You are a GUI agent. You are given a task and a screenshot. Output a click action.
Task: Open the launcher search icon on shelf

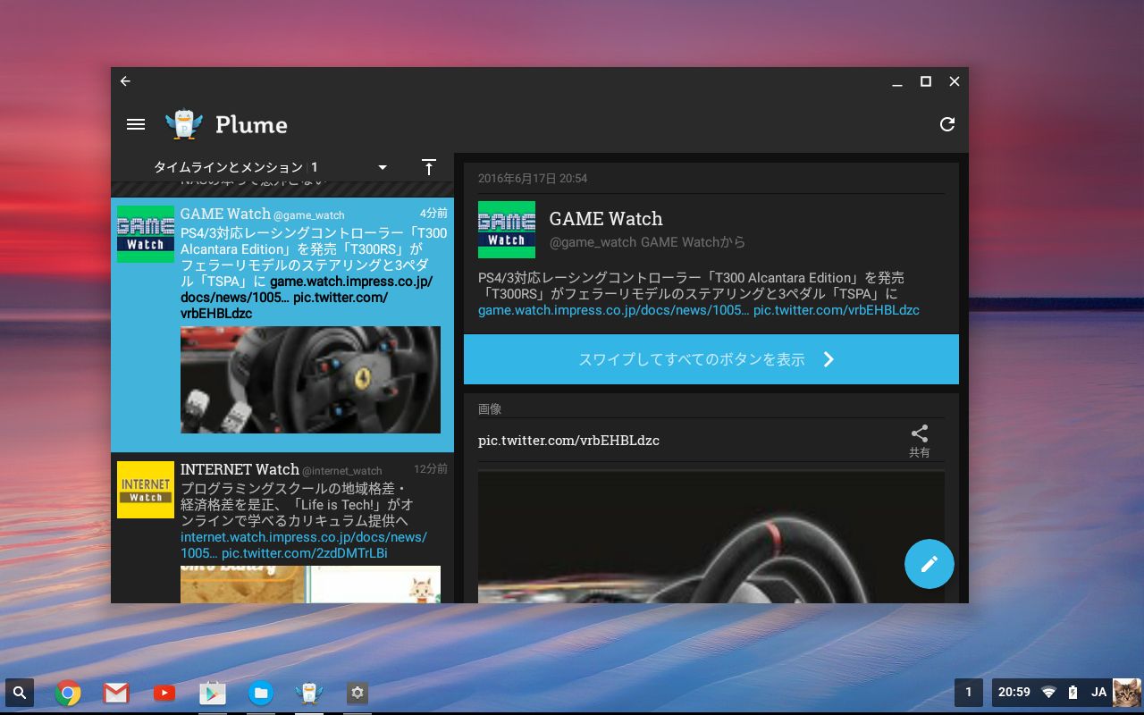[x=20, y=693]
